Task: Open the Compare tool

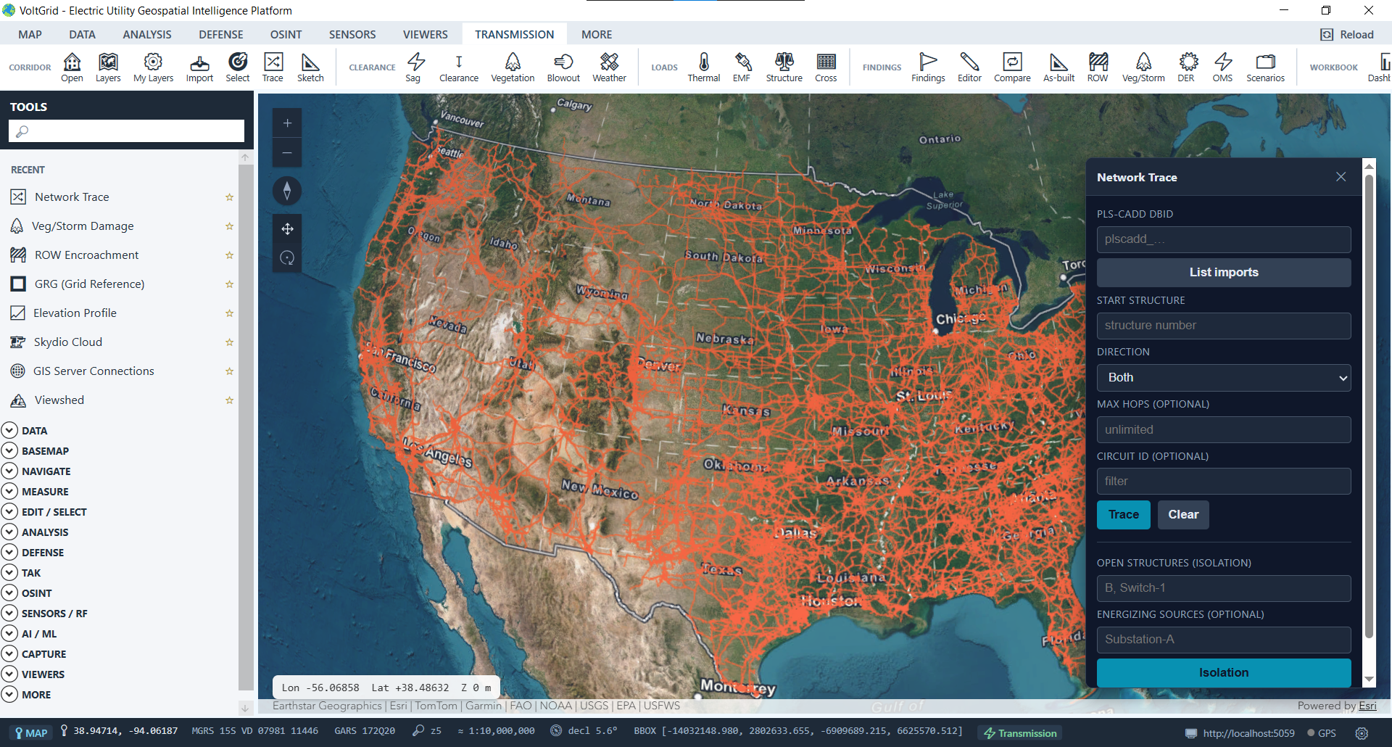Action: coord(1012,67)
